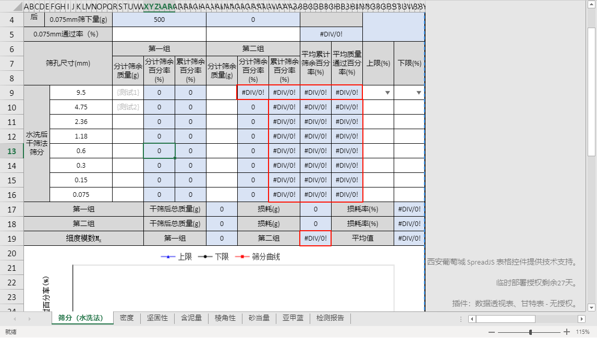Select the 亚甲蓝 sheet tab
The image size is (597, 338).
point(293,318)
